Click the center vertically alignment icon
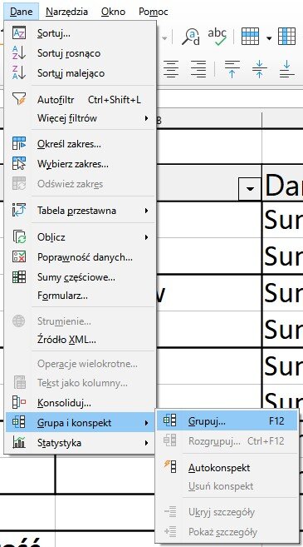This screenshot has height=547, width=303. point(260,69)
